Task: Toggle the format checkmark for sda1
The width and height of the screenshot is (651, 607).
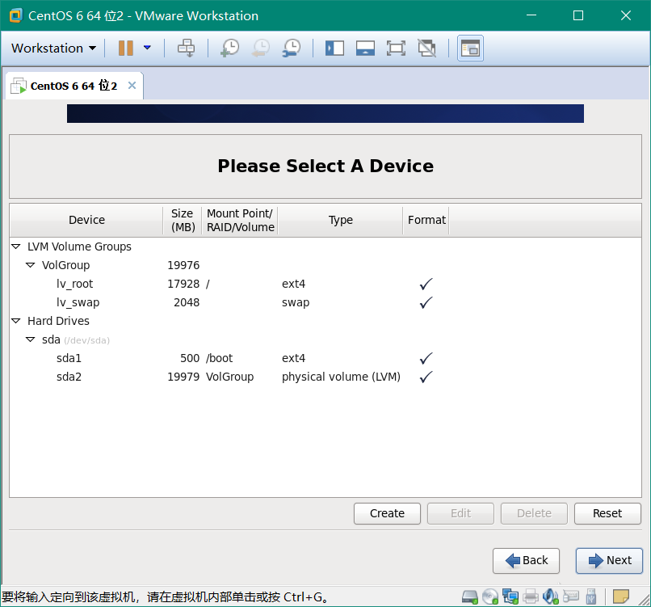Action: [426, 359]
